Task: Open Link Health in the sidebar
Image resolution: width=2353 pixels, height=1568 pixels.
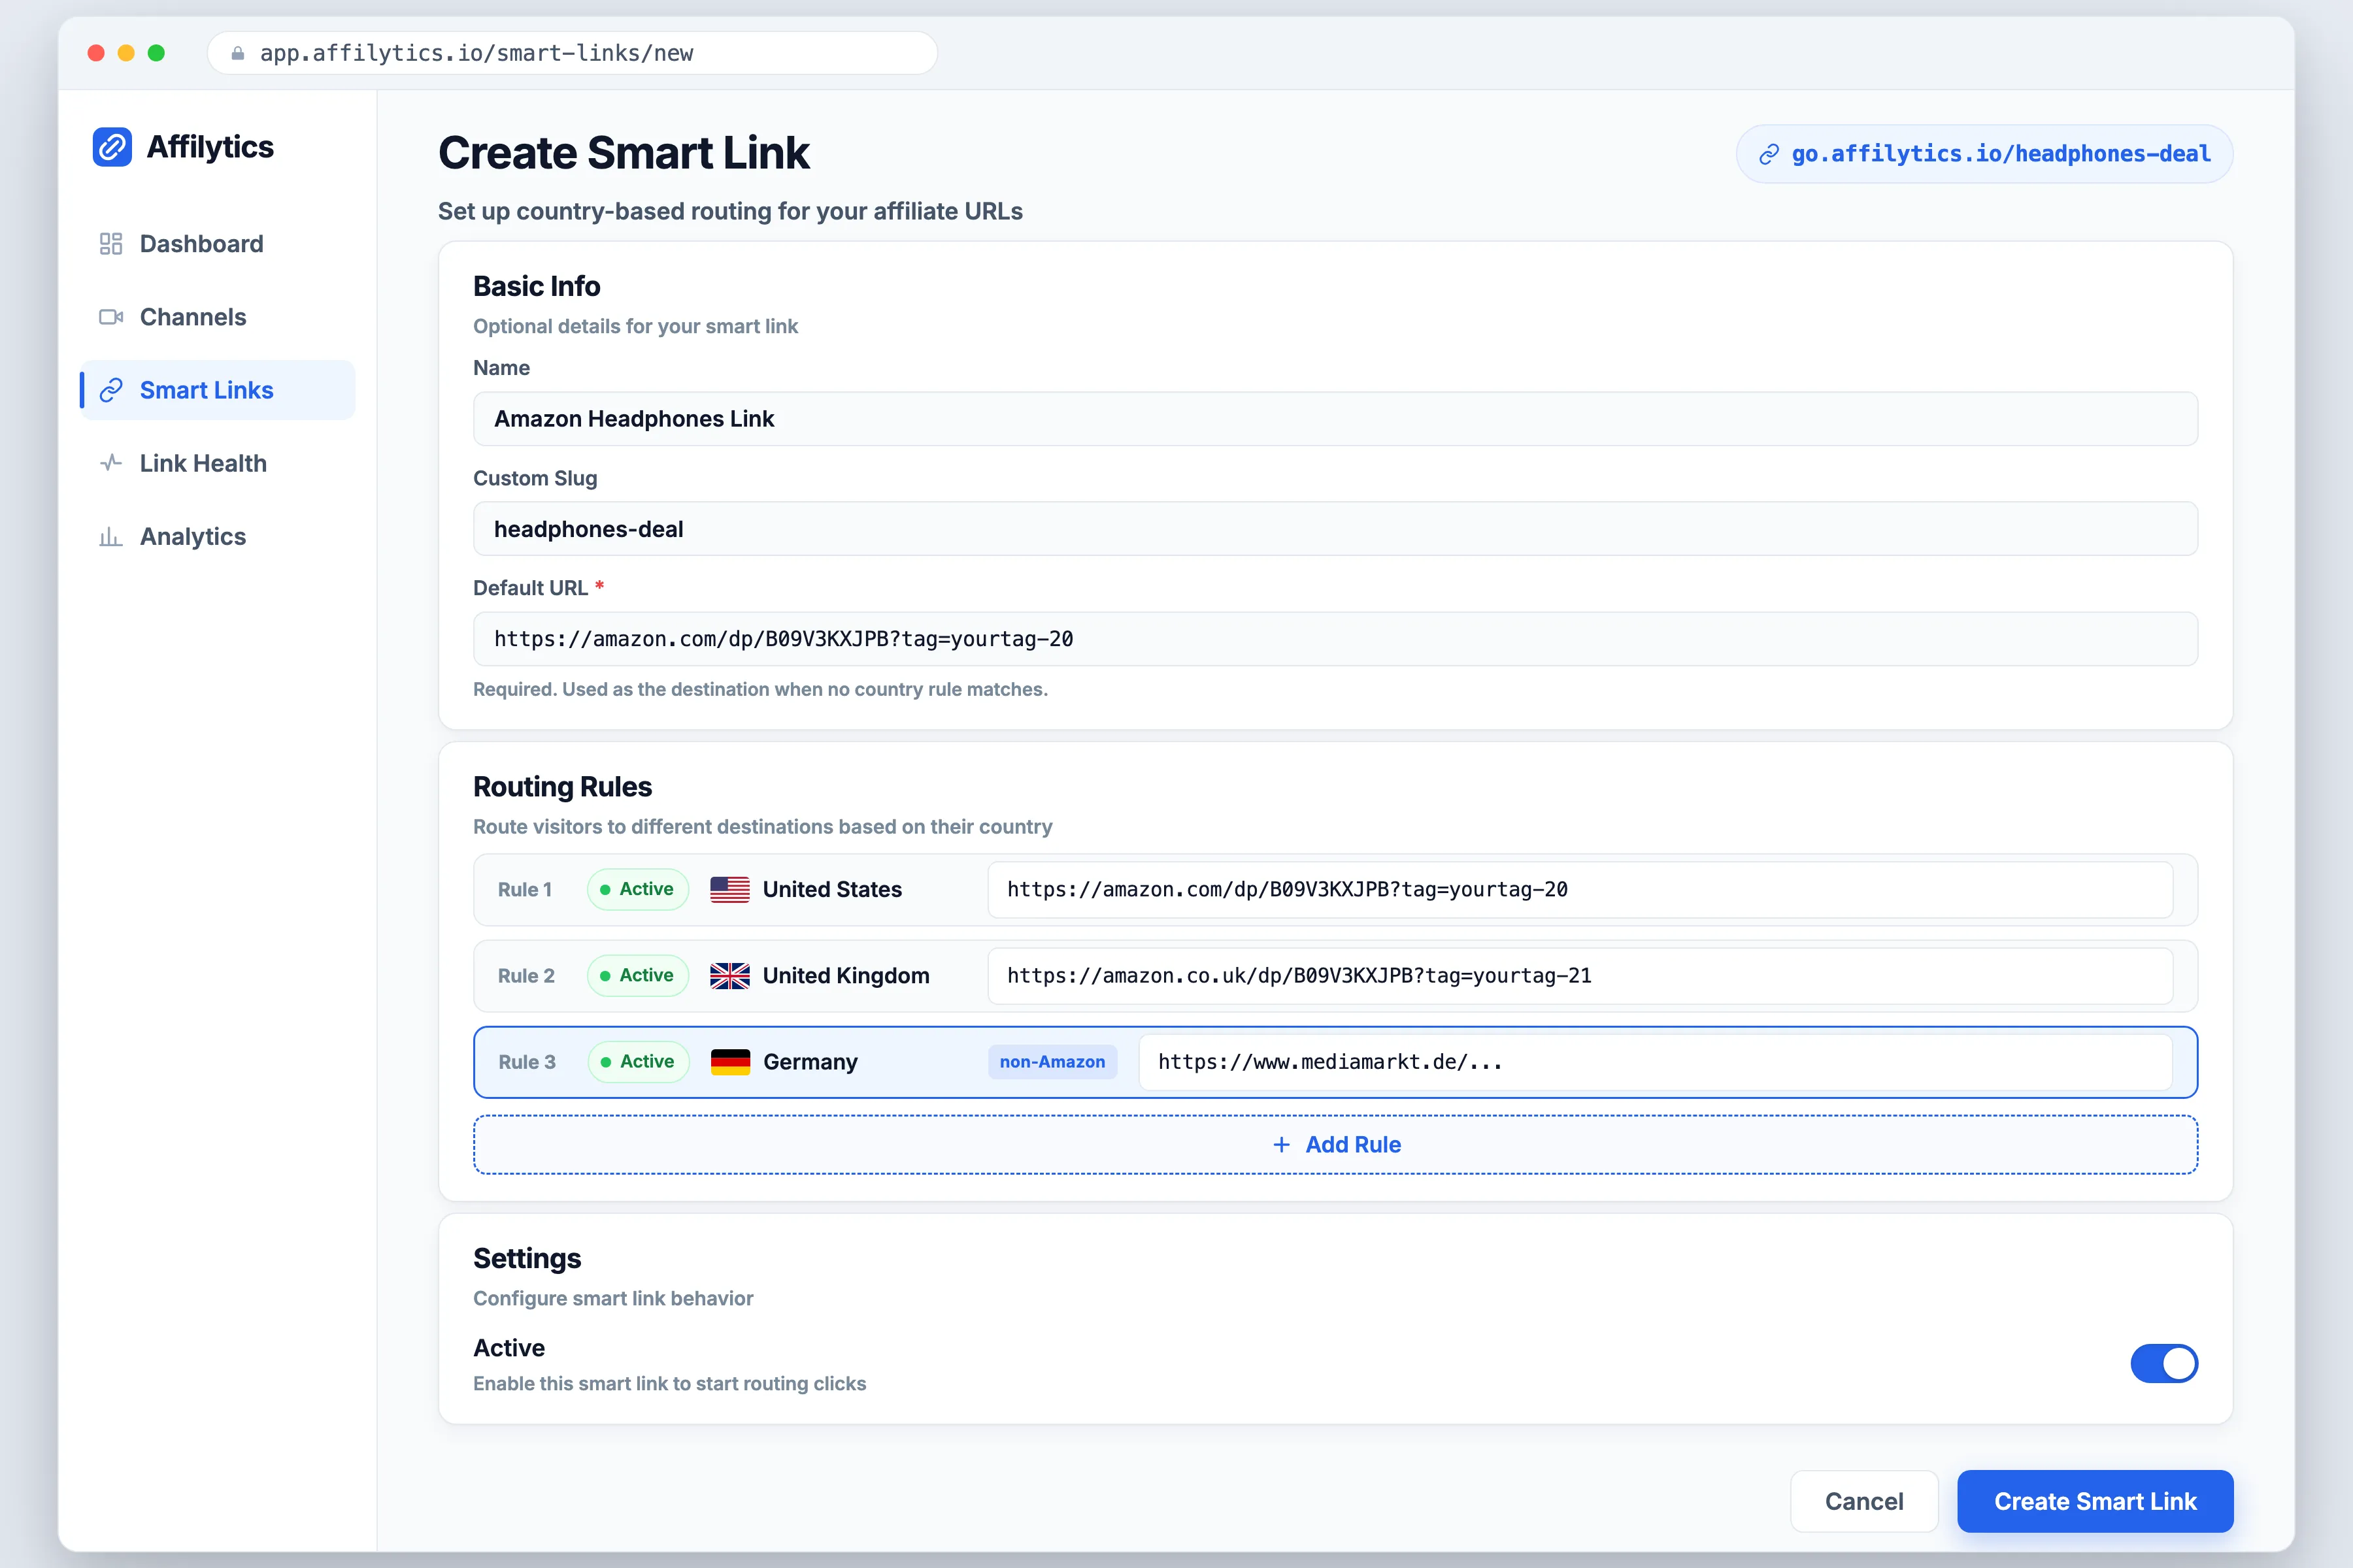Action: pos(217,463)
